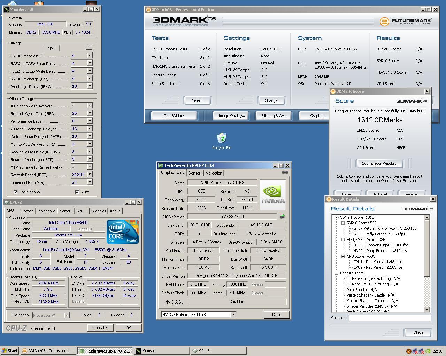Collapse the Feature Tests tree node

[337, 273]
